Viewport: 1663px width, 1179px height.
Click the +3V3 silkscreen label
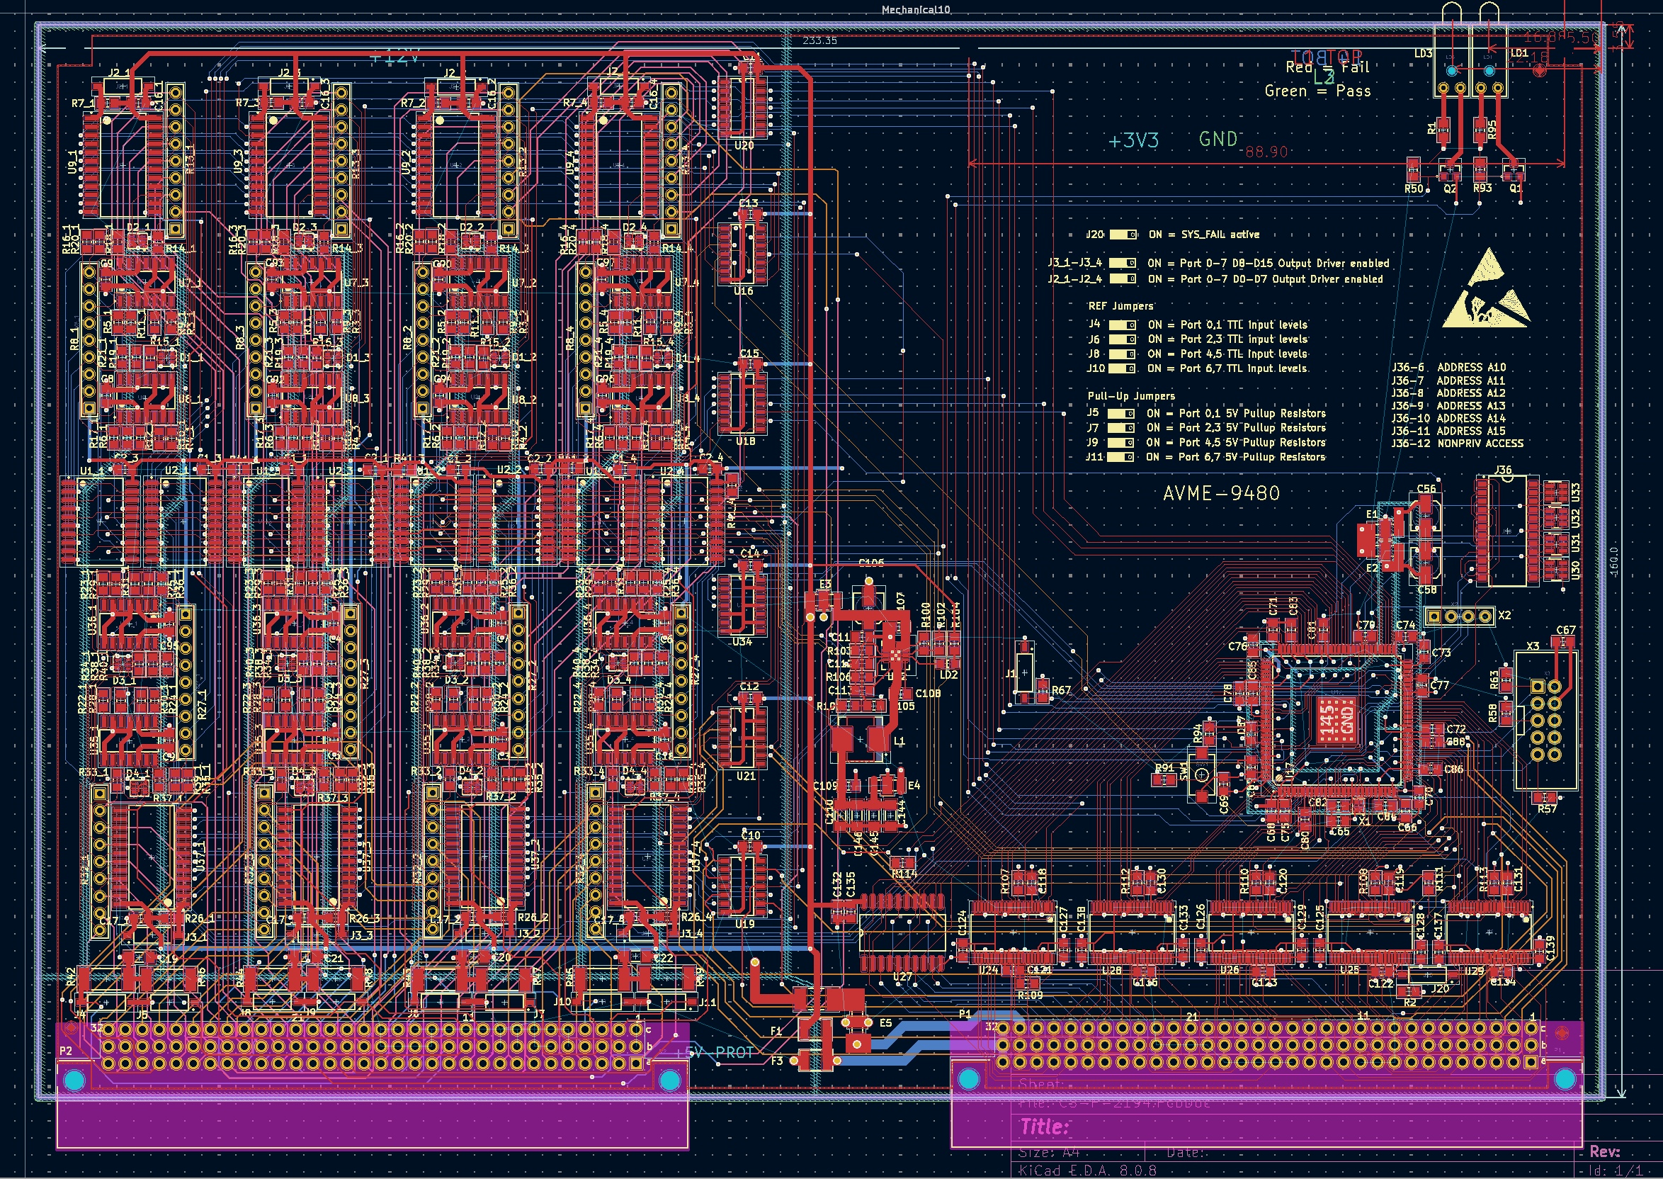(1133, 141)
